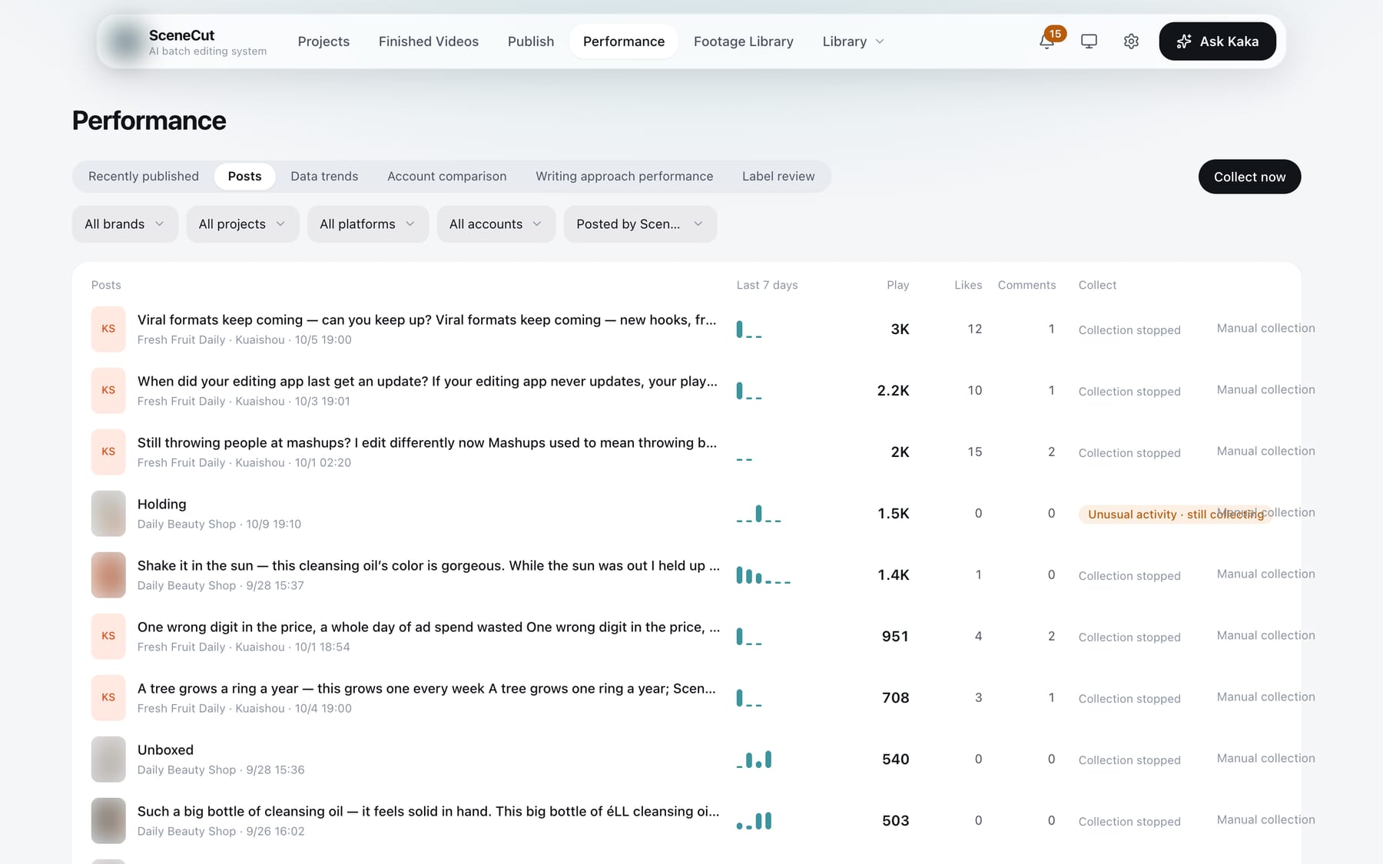Switch to Writing approach performance tab
Viewport: 1383px width, 864px height.
(625, 177)
